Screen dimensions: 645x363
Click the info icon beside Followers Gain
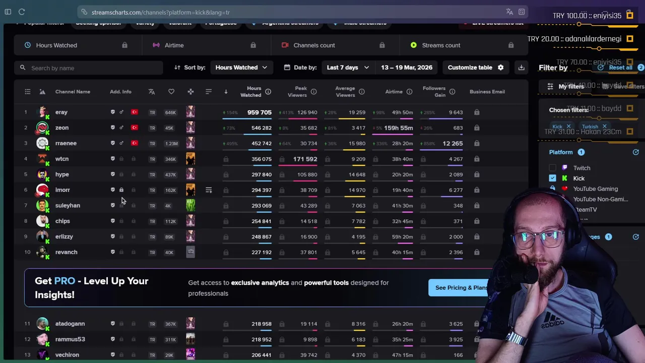tap(452, 92)
